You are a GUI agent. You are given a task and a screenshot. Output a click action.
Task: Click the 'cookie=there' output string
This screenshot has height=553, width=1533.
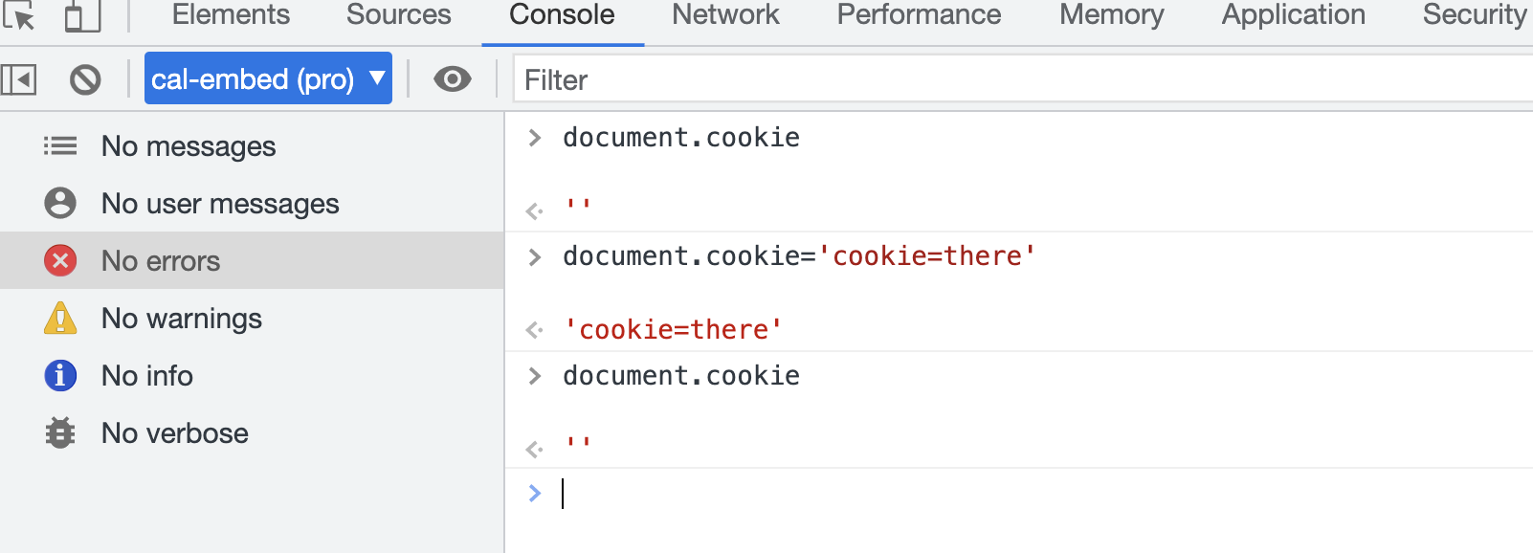tap(674, 330)
